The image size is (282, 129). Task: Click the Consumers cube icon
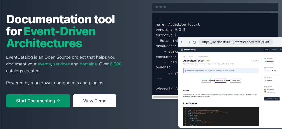tap(265, 68)
